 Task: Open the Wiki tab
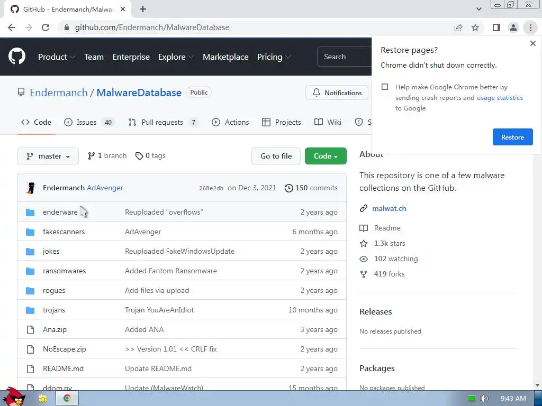(x=328, y=122)
